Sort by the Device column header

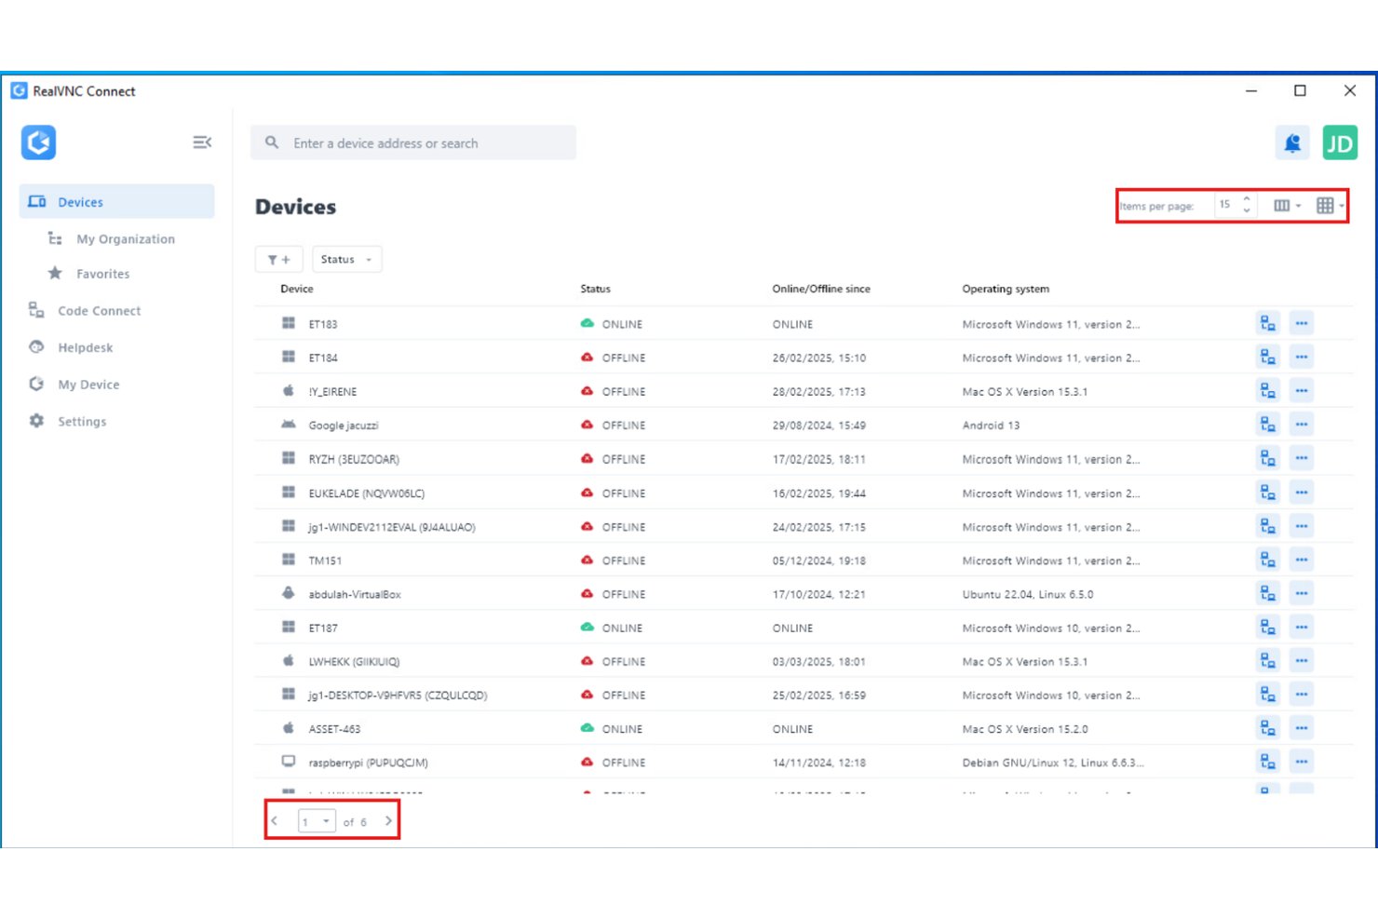point(297,289)
